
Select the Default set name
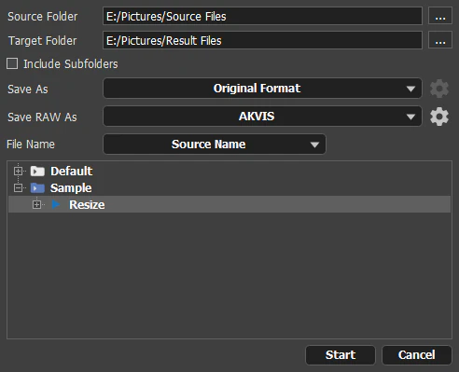click(x=72, y=172)
